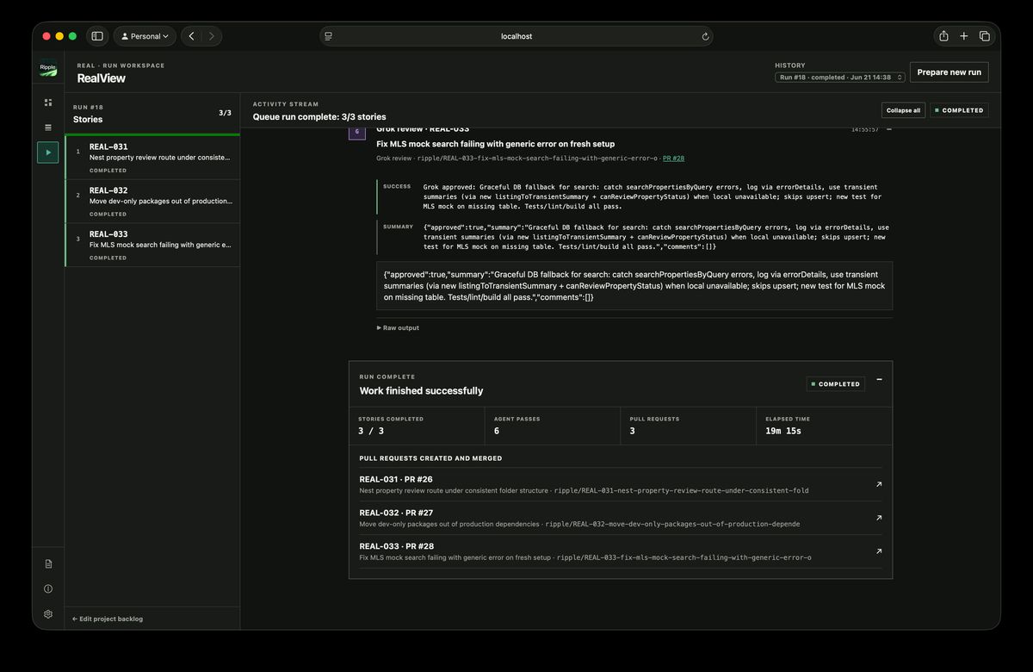
Task: Toggle the Safari sidebar button
Action: [97, 36]
